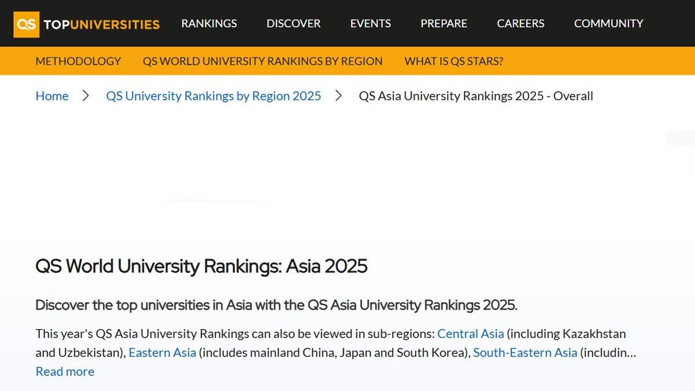The width and height of the screenshot is (695, 391).
Task: Click the QS square logo icon
Action: 26,24
